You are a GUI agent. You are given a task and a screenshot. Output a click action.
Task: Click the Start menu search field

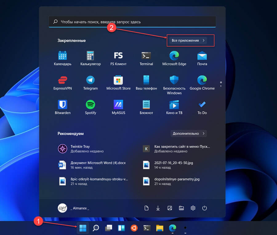coord(132,22)
